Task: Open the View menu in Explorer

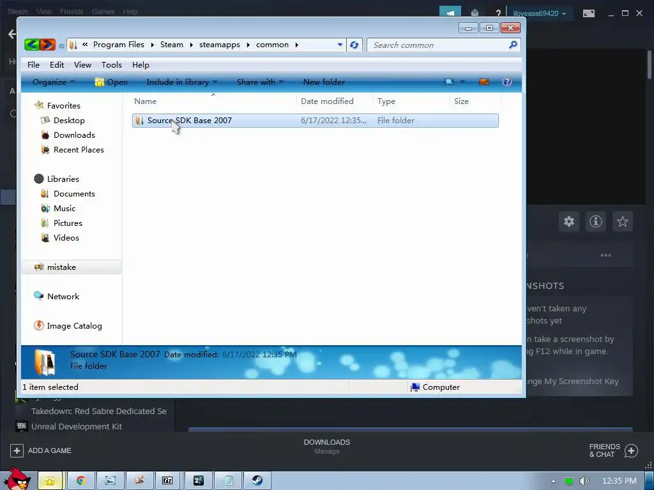Action: click(x=82, y=65)
